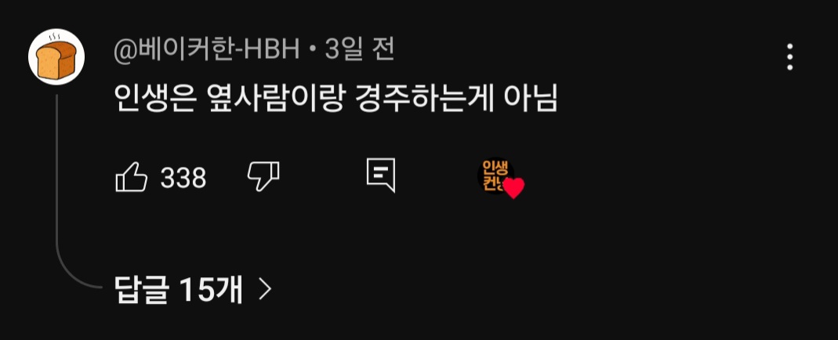The height and width of the screenshot is (340, 838).
Task: Click the chevron next to 답글 15개
Action: [265, 290]
